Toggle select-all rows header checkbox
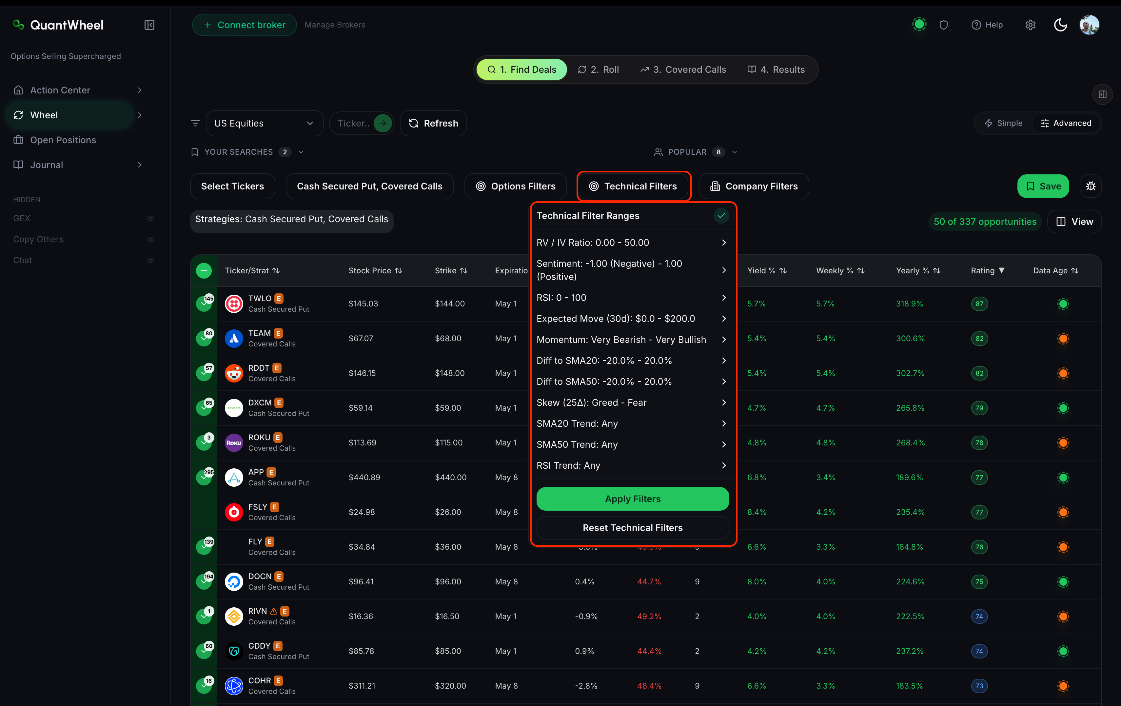The width and height of the screenshot is (1121, 706). pos(204,271)
